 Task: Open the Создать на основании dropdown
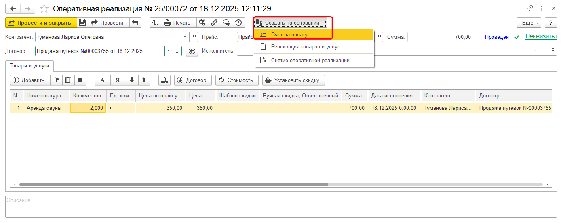(x=290, y=23)
